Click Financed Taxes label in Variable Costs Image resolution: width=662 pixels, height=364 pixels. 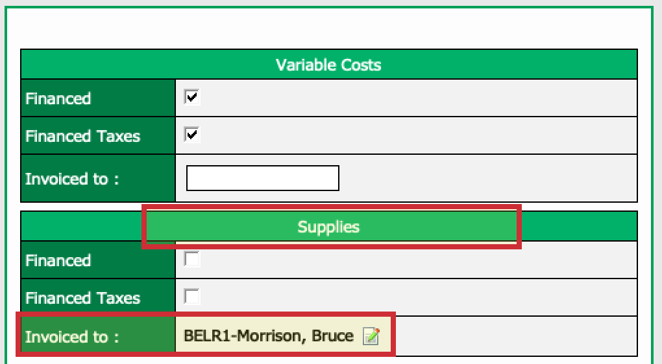pos(83,136)
